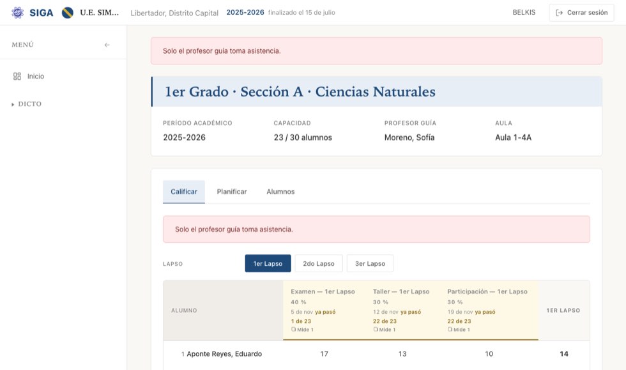This screenshot has height=370, width=626.
Task: Select 1er Lapso button
Action: (268, 264)
